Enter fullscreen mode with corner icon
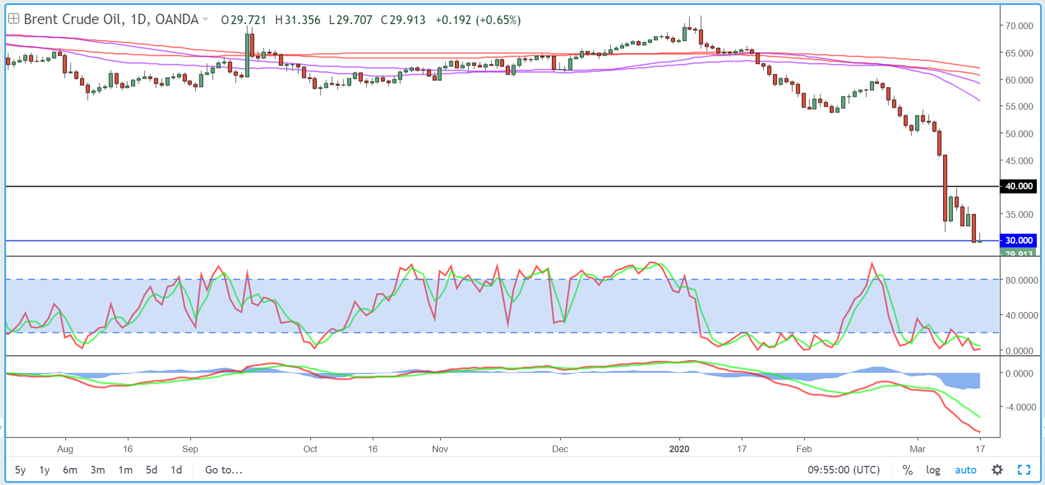The image size is (1045, 485). click(x=1024, y=470)
